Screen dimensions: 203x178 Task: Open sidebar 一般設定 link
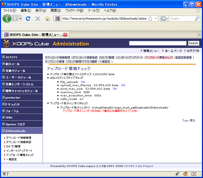pyautogui.click(x=12, y=159)
